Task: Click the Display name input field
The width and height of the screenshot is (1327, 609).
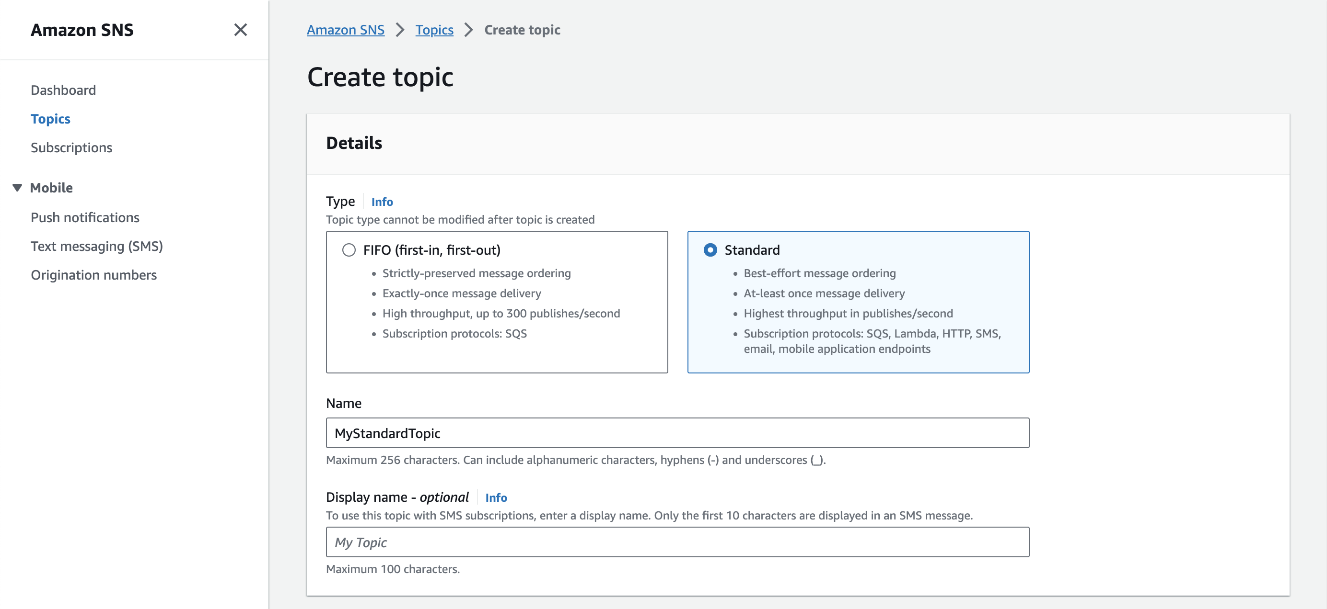Action: point(677,542)
